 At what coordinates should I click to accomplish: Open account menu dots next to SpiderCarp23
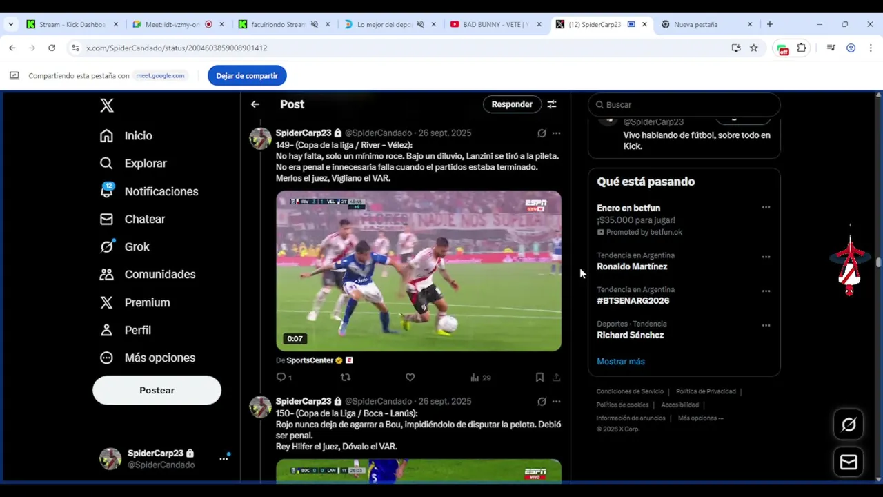click(x=224, y=458)
